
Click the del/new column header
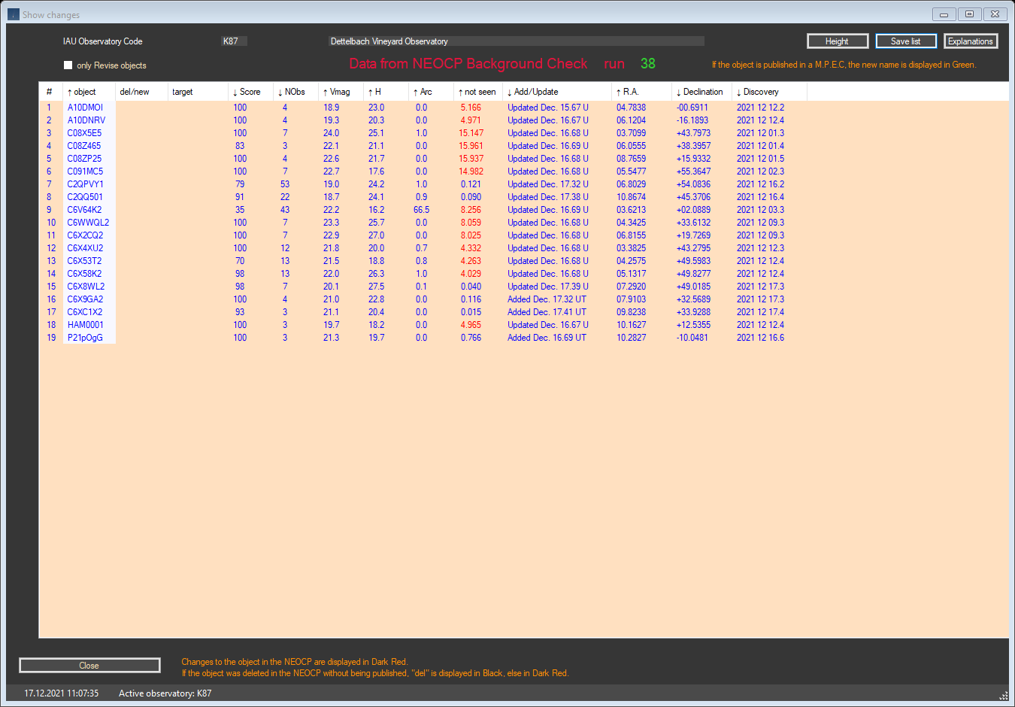[141, 92]
